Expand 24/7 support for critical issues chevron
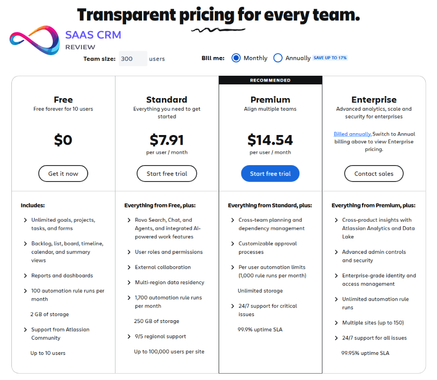437x380 pixels. point(233,306)
